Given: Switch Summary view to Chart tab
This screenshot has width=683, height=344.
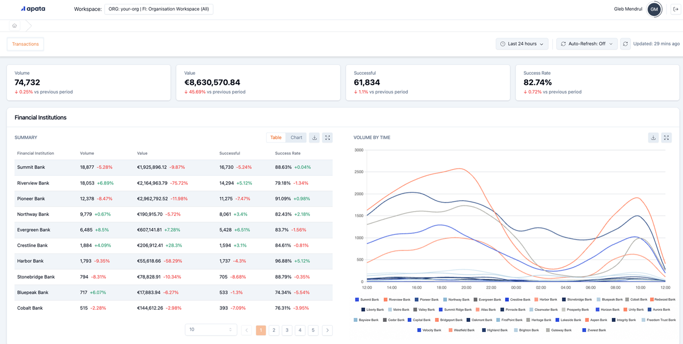Looking at the screenshot, I should click(x=296, y=138).
